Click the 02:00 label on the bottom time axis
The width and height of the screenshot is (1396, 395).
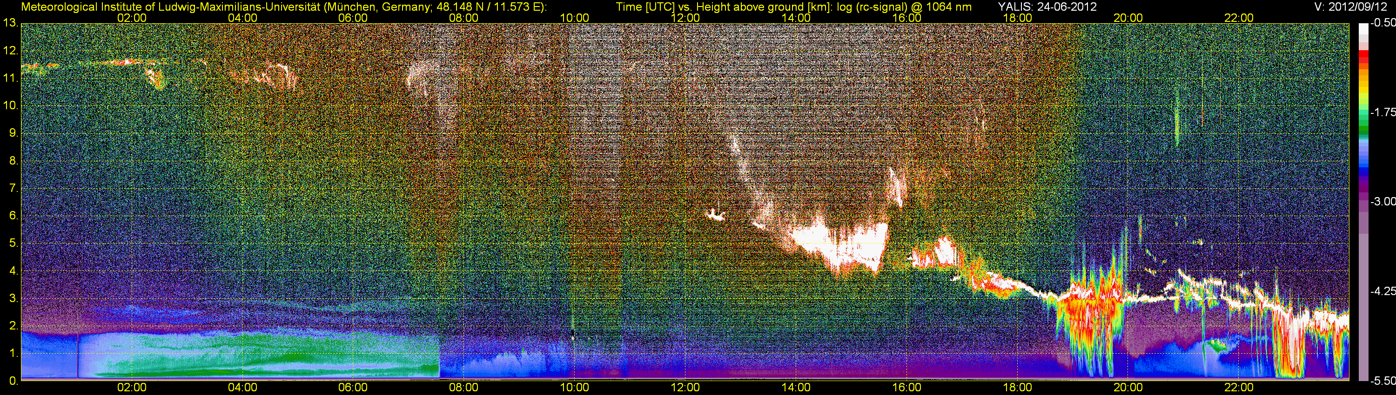132,388
